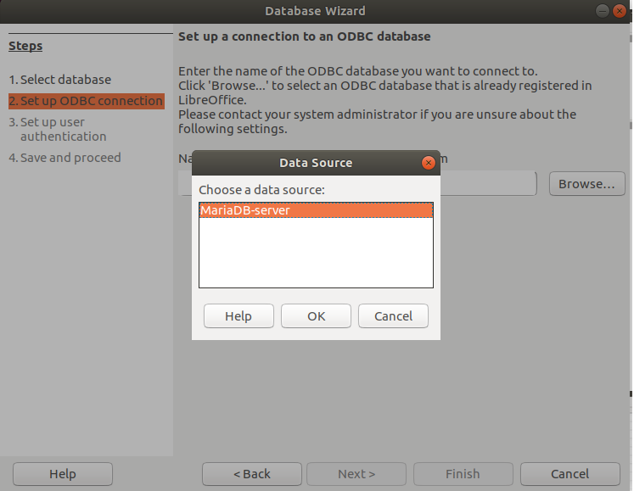Jump to step 3 Set up user authentication
This screenshot has width=634, height=491.
point(58,129)
